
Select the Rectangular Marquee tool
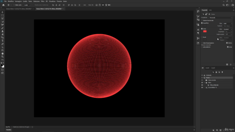coord(3,15)
